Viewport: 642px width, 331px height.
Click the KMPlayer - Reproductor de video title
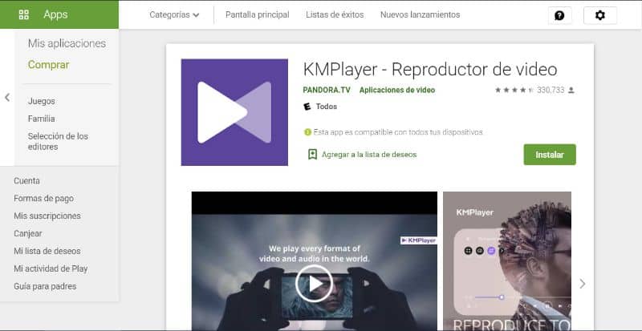(430, 70)
